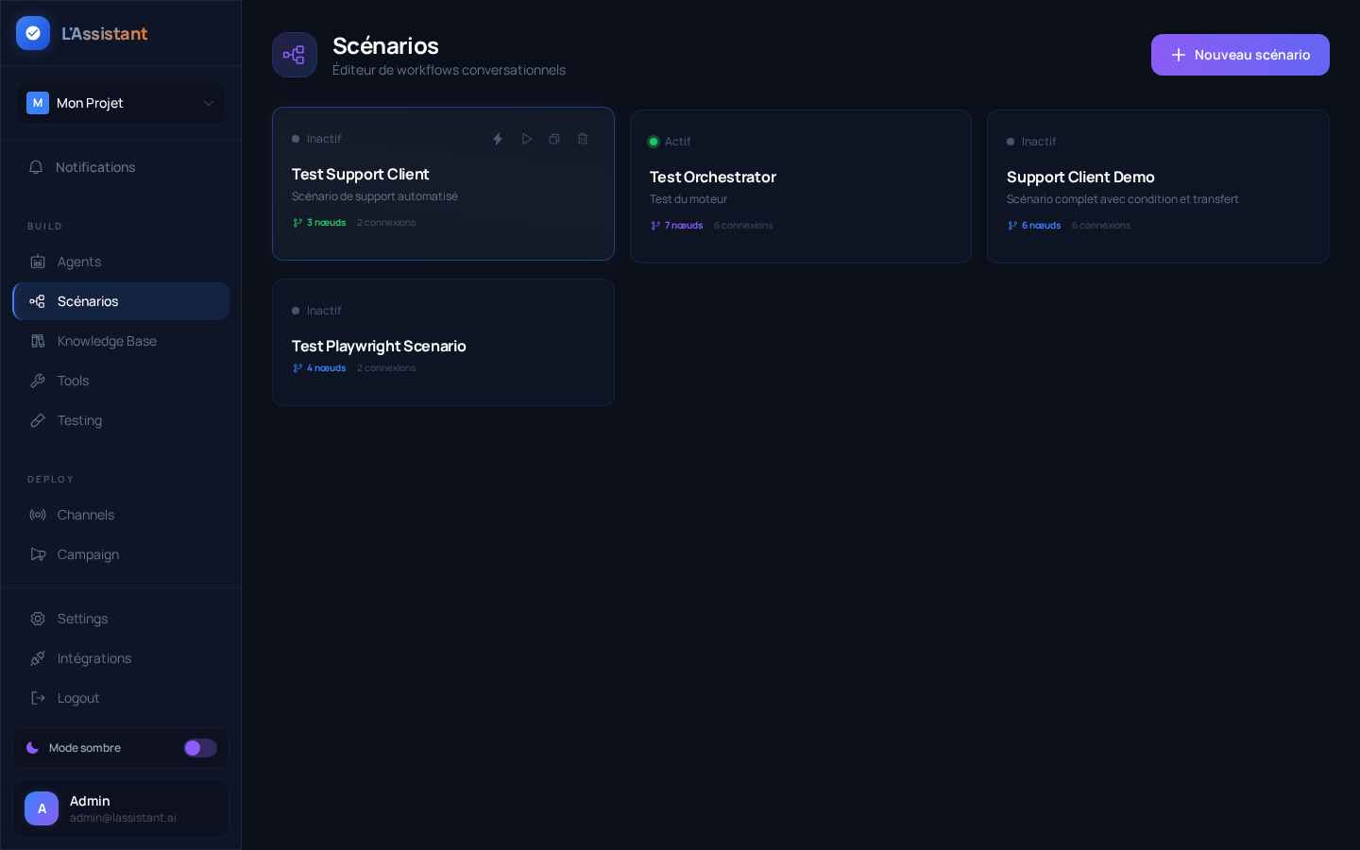Screen dimensions: 1360x850
Task: Navigate to Channels under Deploy
Action: click(85, 515)
